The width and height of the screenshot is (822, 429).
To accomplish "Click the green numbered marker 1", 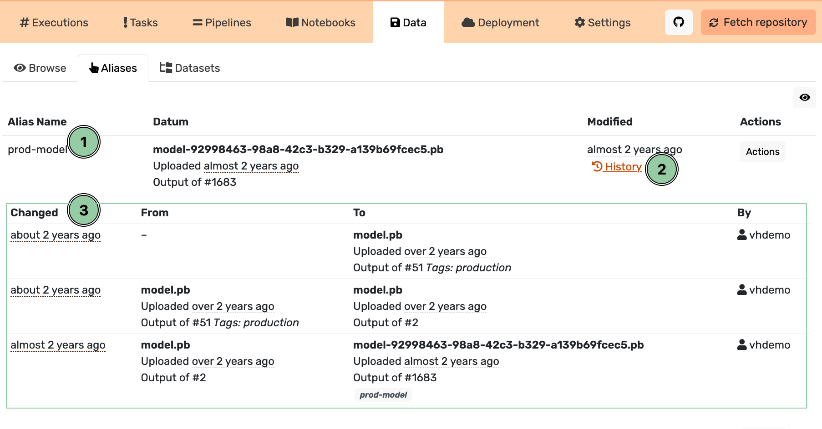I will point(84,142).
